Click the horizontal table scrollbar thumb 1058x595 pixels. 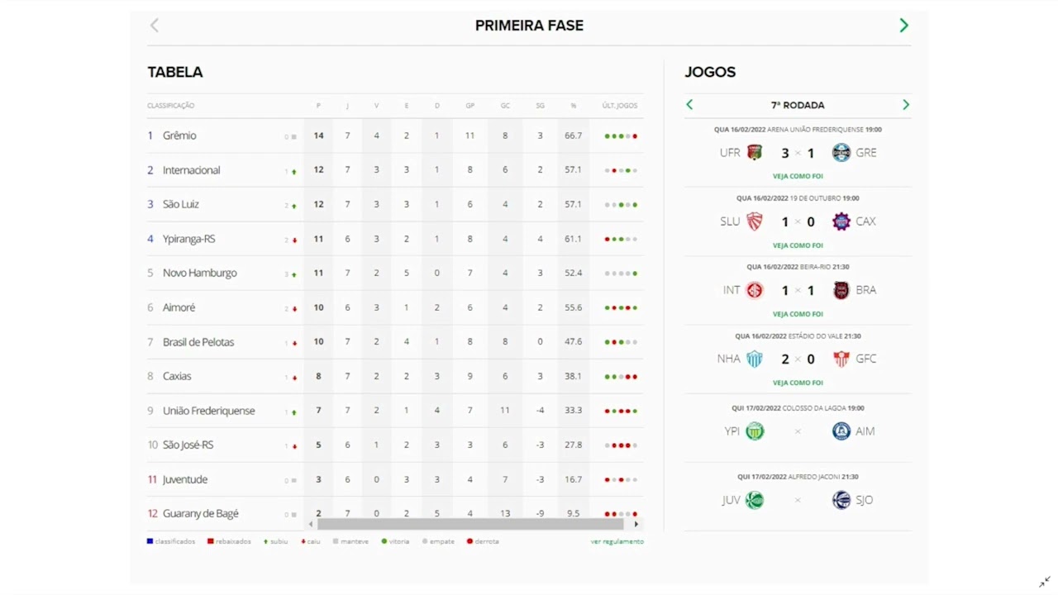point(470,524)
